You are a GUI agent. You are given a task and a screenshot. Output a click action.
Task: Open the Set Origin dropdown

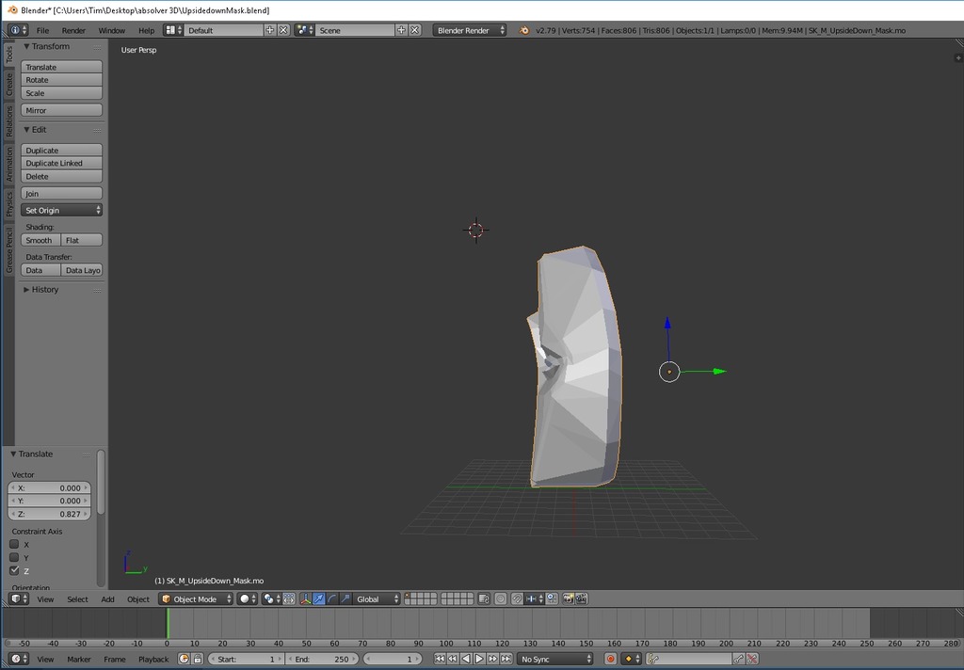[x=61, y=210]
